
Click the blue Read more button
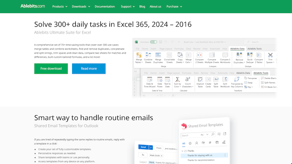pos(89,69)
